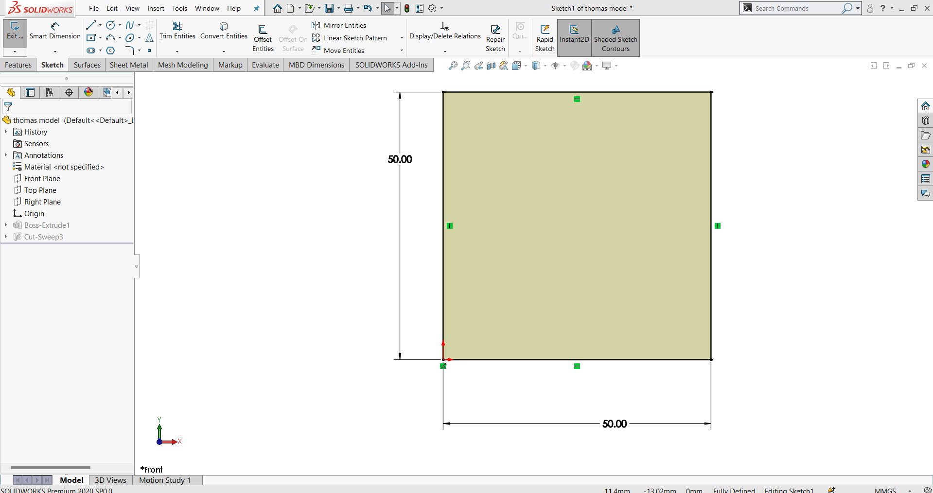
Task: Select the Centerpoint Arc tool
Action: click(111, 38)
